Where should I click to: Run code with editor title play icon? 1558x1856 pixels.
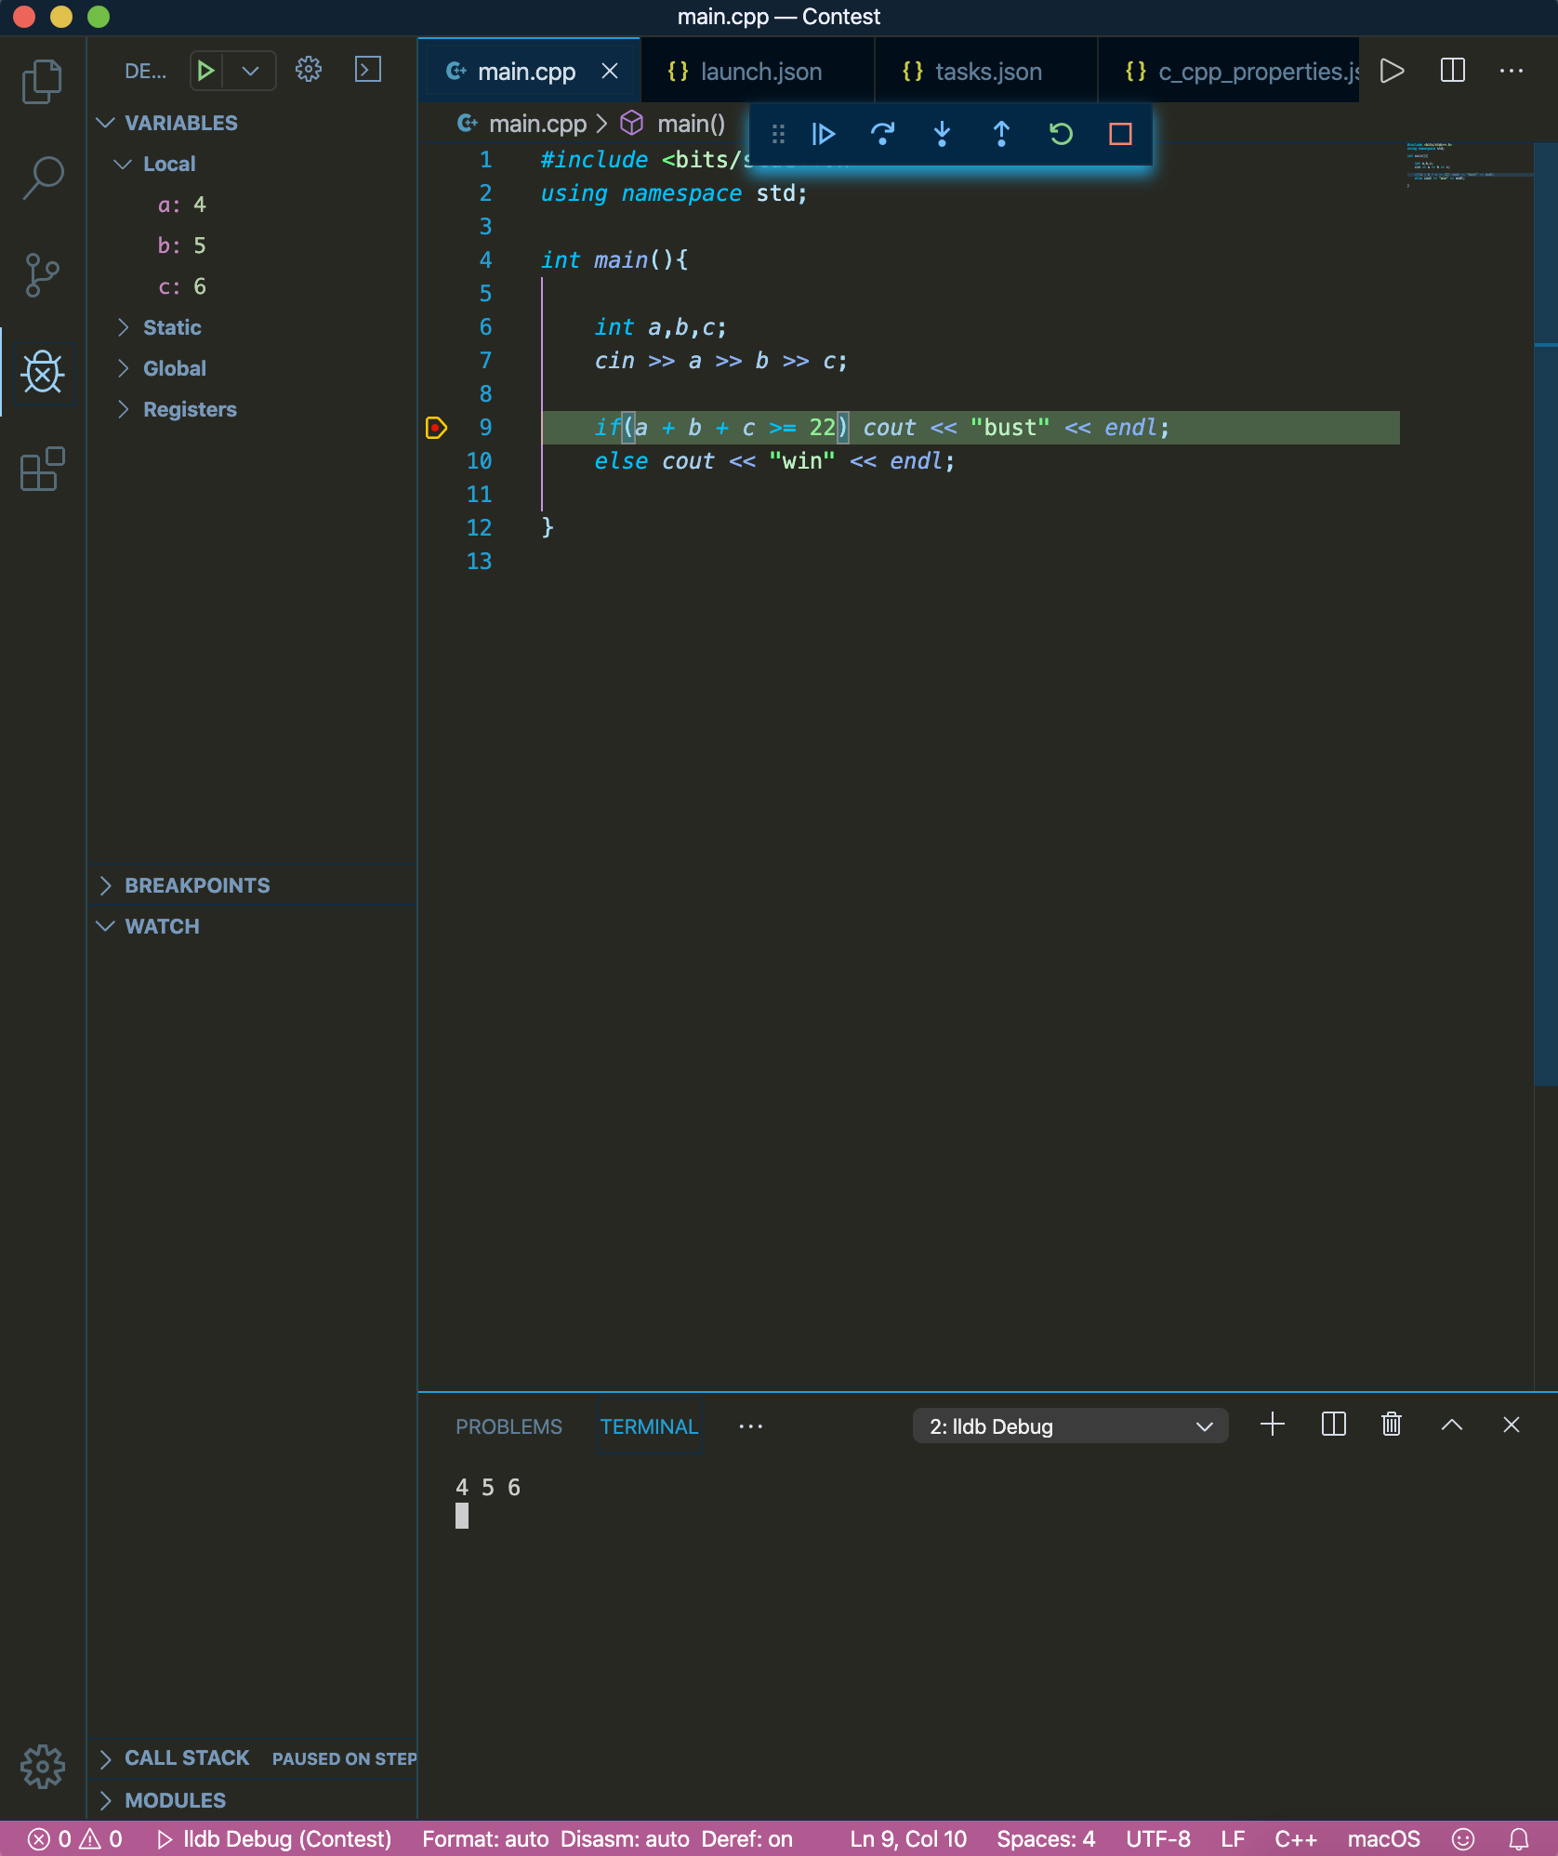coord(1392,71)
